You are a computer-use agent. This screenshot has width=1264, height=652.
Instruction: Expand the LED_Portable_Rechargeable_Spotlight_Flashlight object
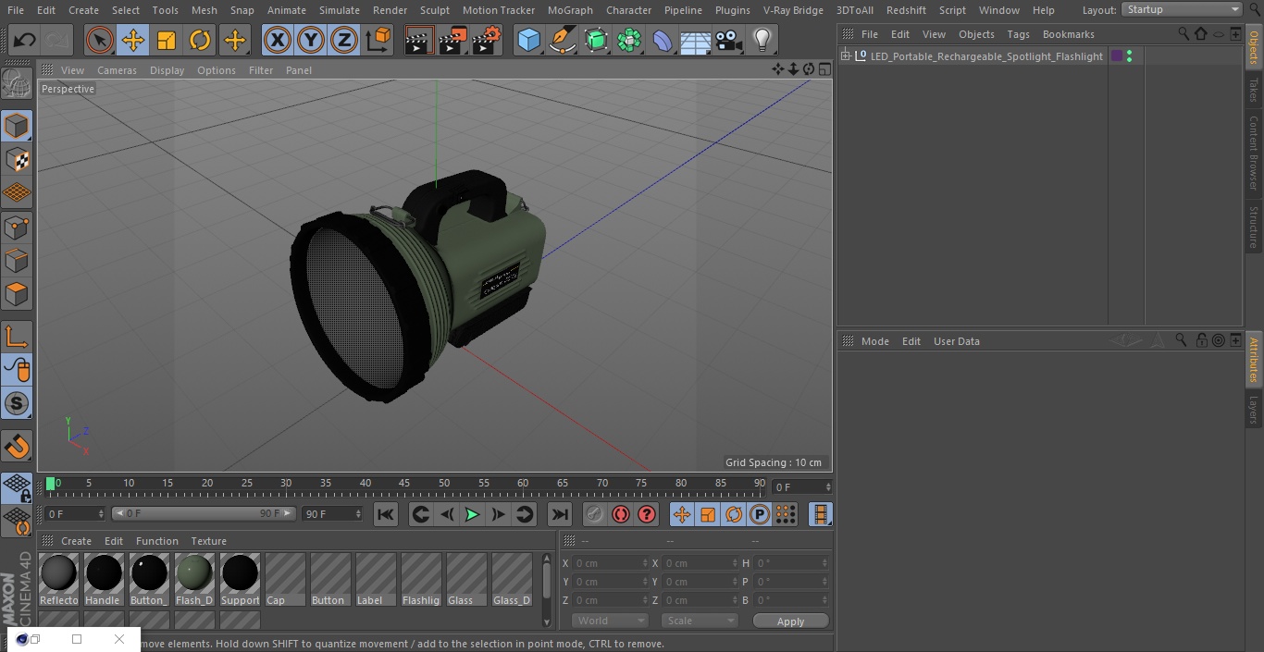pos(846,56)
